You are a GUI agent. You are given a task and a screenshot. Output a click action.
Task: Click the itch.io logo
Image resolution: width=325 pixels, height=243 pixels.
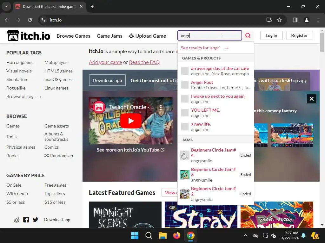pyautogui.click(x=29, y=35)
